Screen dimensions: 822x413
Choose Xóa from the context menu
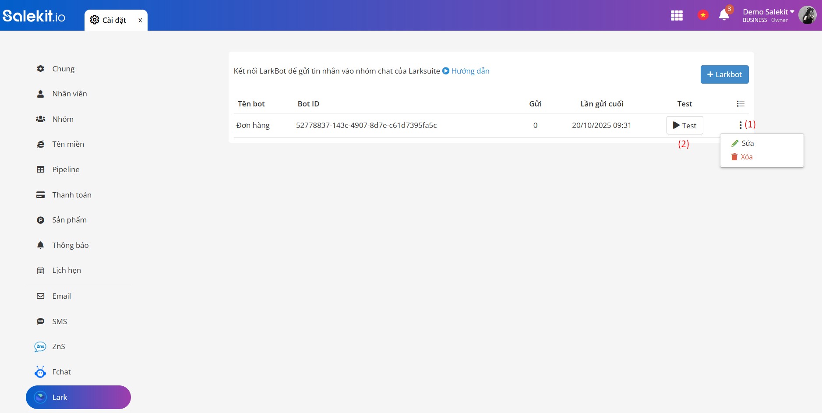(746, 157)
